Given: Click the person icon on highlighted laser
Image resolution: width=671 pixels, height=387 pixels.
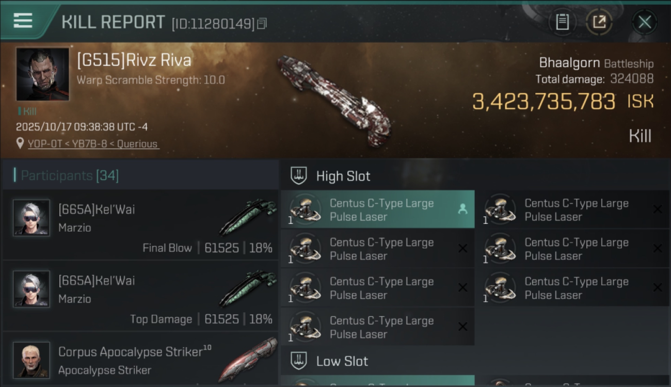Looking at the screenshot, I should 462,209.
